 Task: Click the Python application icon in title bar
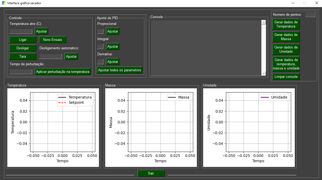[4, 3]
